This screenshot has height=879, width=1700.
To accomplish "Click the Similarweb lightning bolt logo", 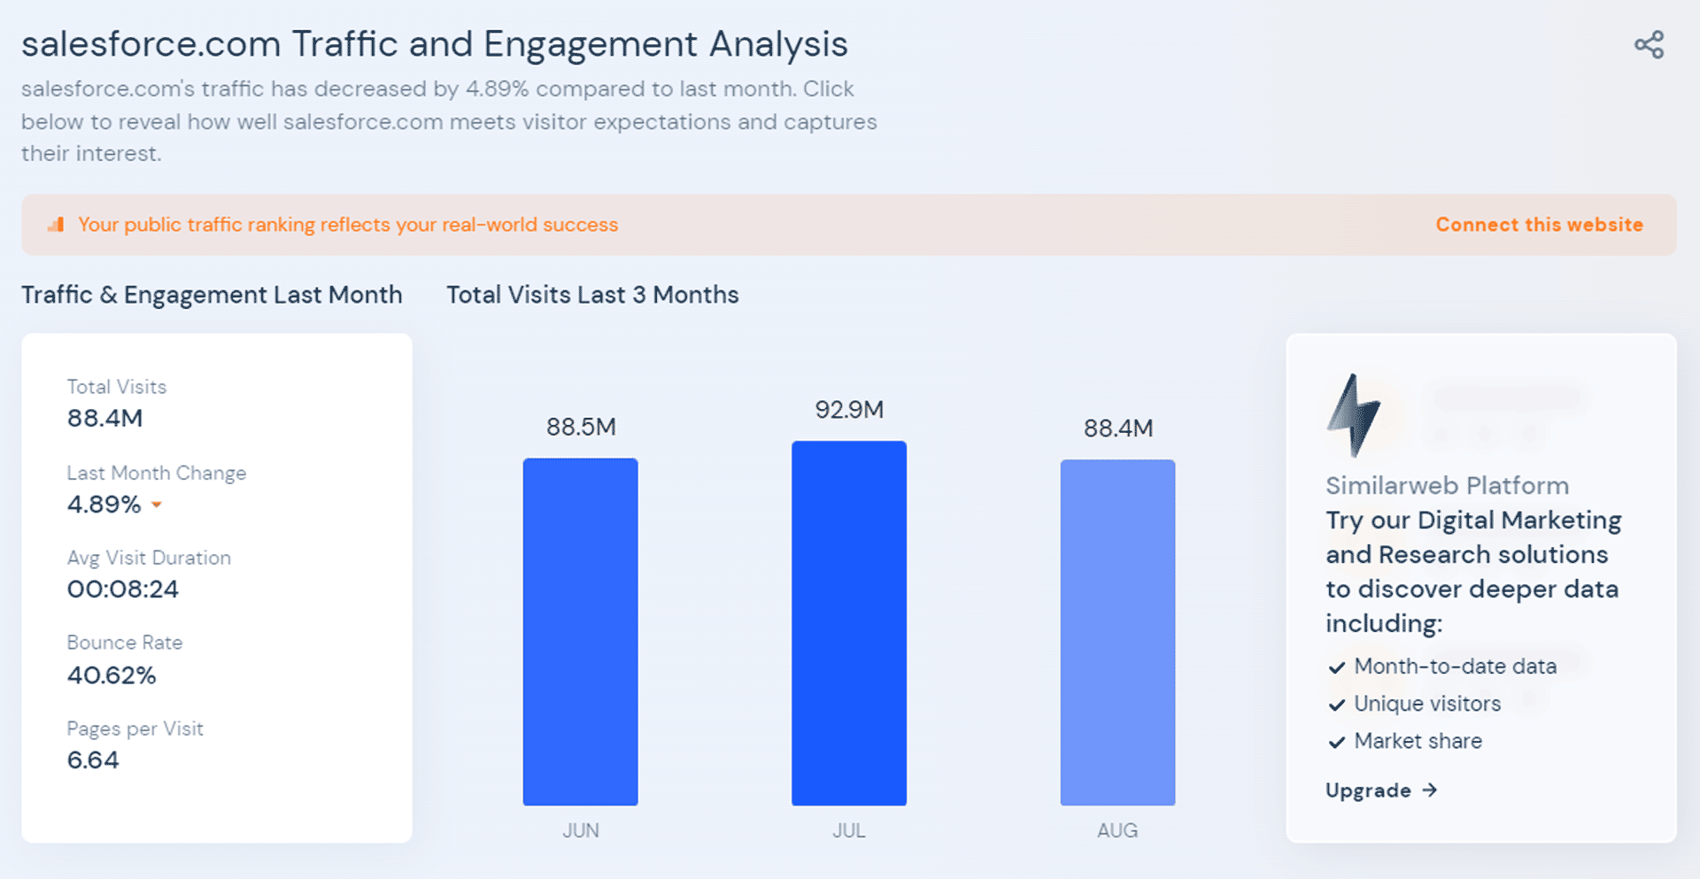I will point(1353,415).
